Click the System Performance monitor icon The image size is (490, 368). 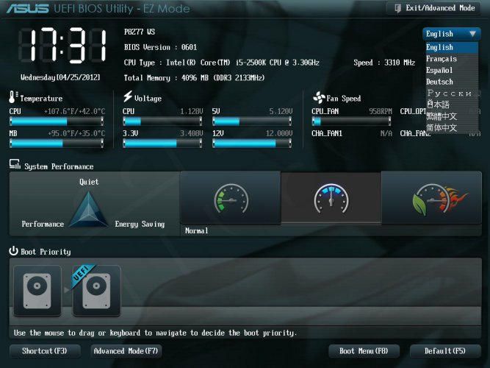pyautogui.click(x=15, y=164)
